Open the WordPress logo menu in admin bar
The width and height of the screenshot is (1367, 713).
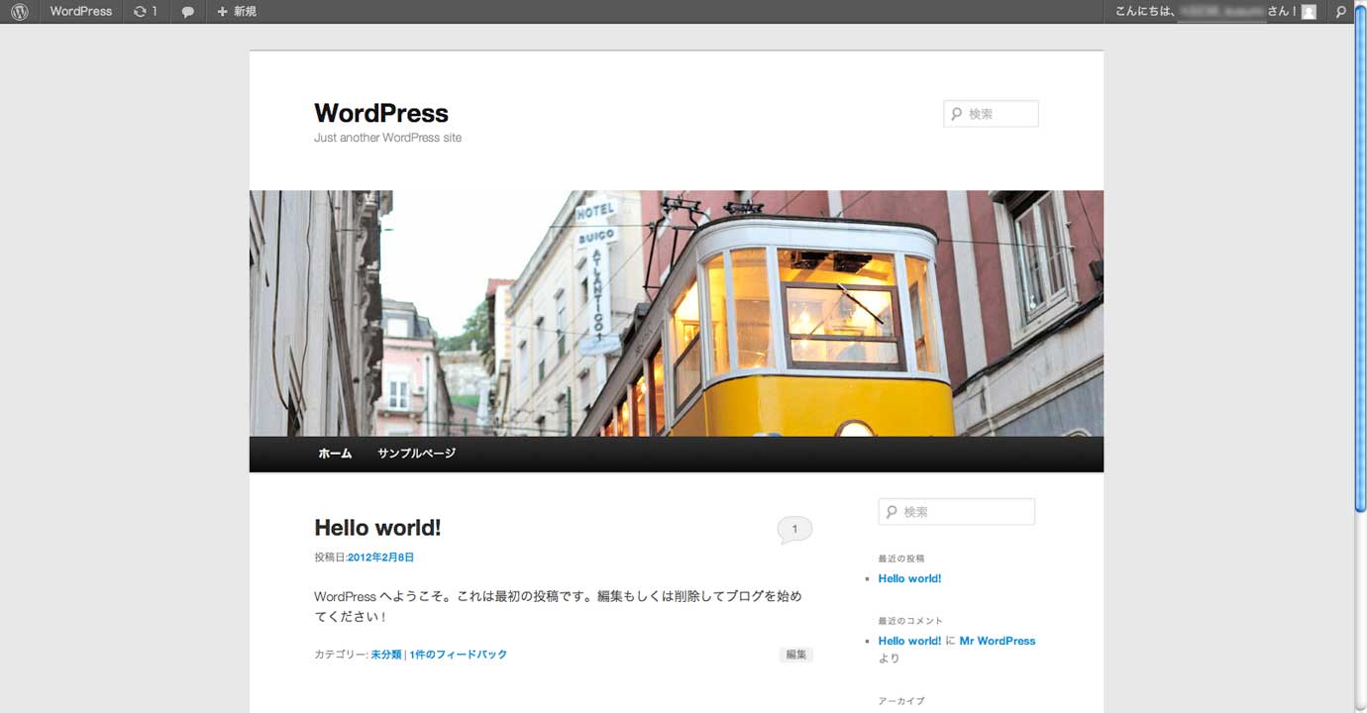pos(19,12)
